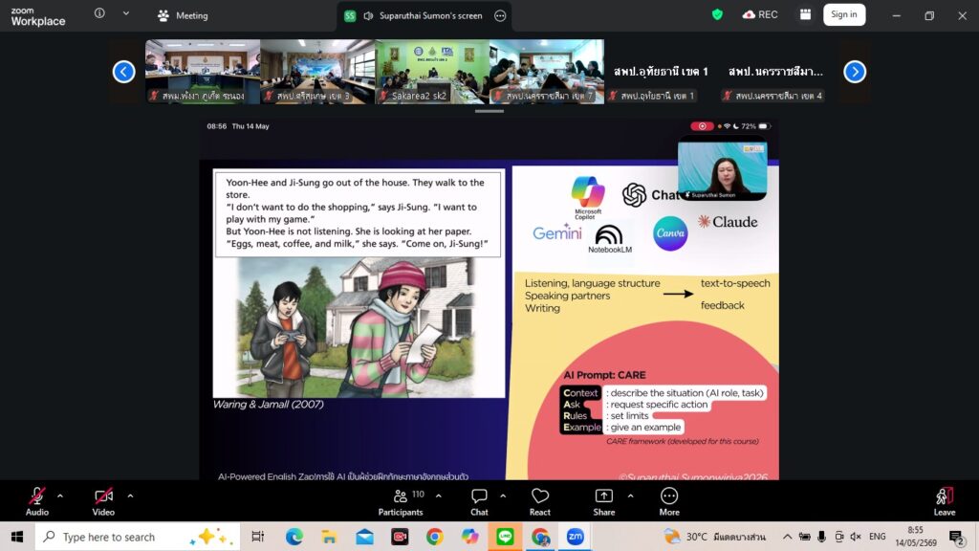Expand the video options arrow

click(x=130, y=496)
